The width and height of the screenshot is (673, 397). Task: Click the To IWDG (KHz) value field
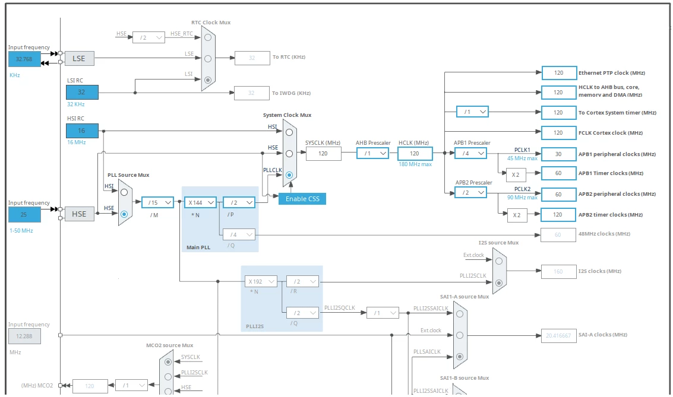(x=251, y=93)
